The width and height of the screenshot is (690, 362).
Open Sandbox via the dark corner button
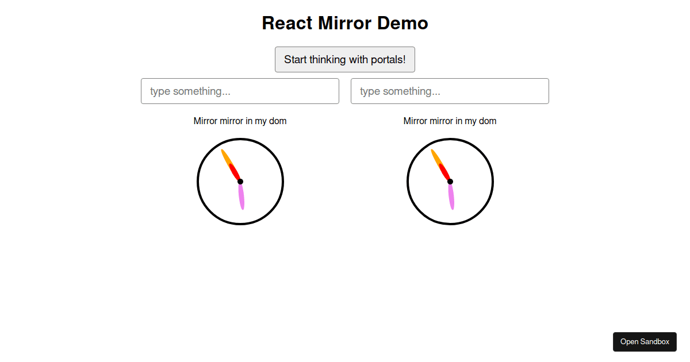(645, 342)
